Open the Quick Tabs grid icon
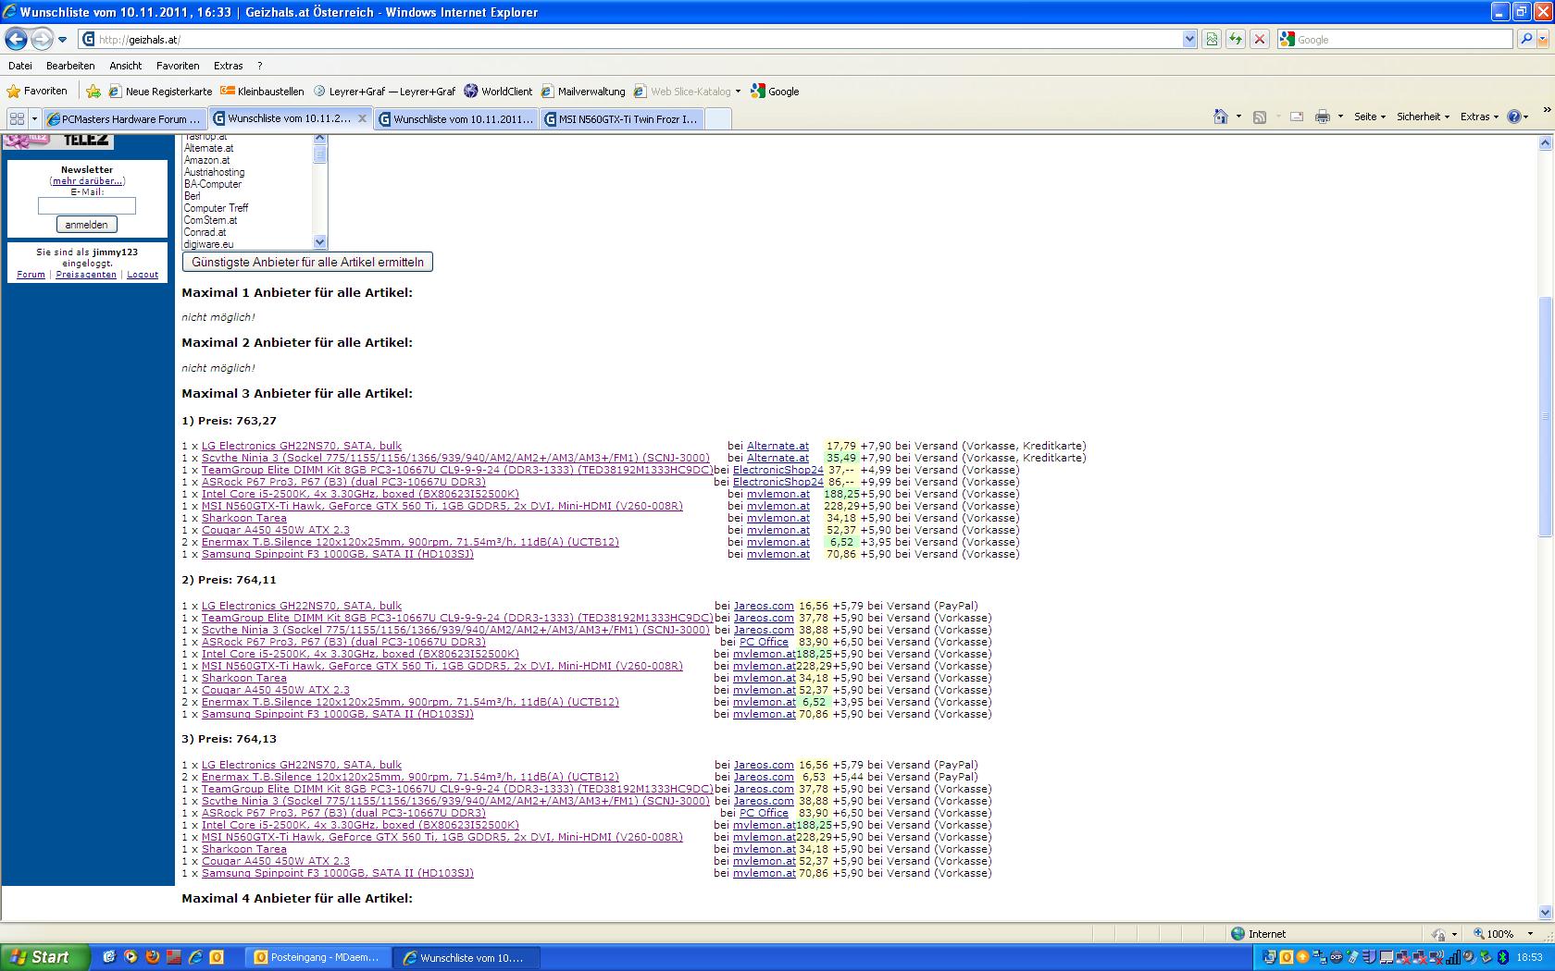 coord(17,118)
